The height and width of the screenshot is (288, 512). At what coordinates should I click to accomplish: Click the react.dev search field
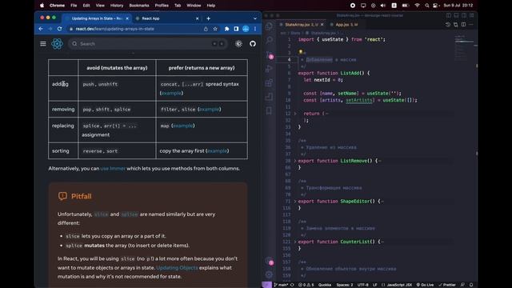click(x=147, y=44)
